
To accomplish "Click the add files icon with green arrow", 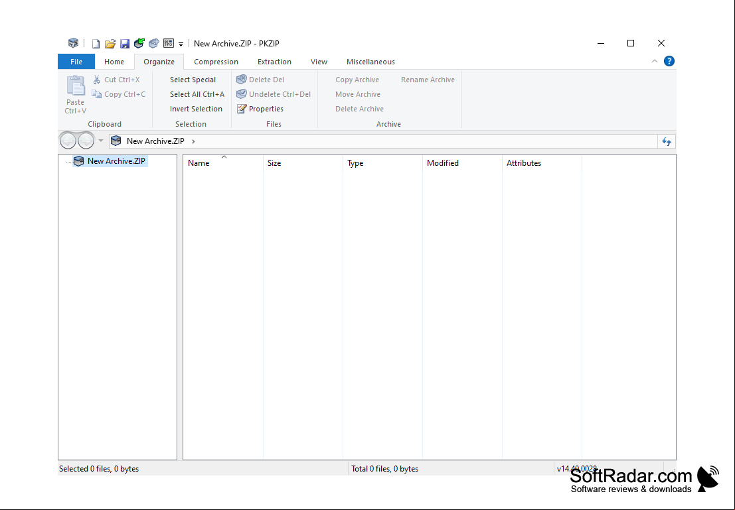I will tap(139, 44).
